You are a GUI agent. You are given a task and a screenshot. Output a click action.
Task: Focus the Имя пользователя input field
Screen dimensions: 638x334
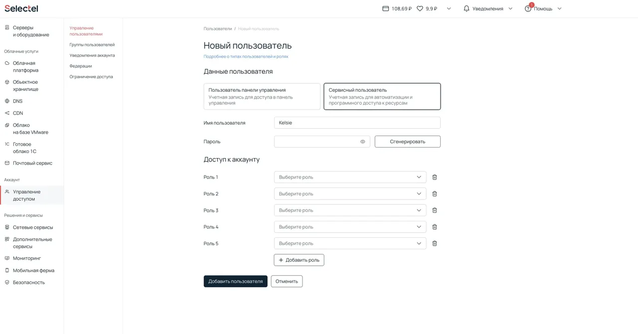tap(357, 123)
